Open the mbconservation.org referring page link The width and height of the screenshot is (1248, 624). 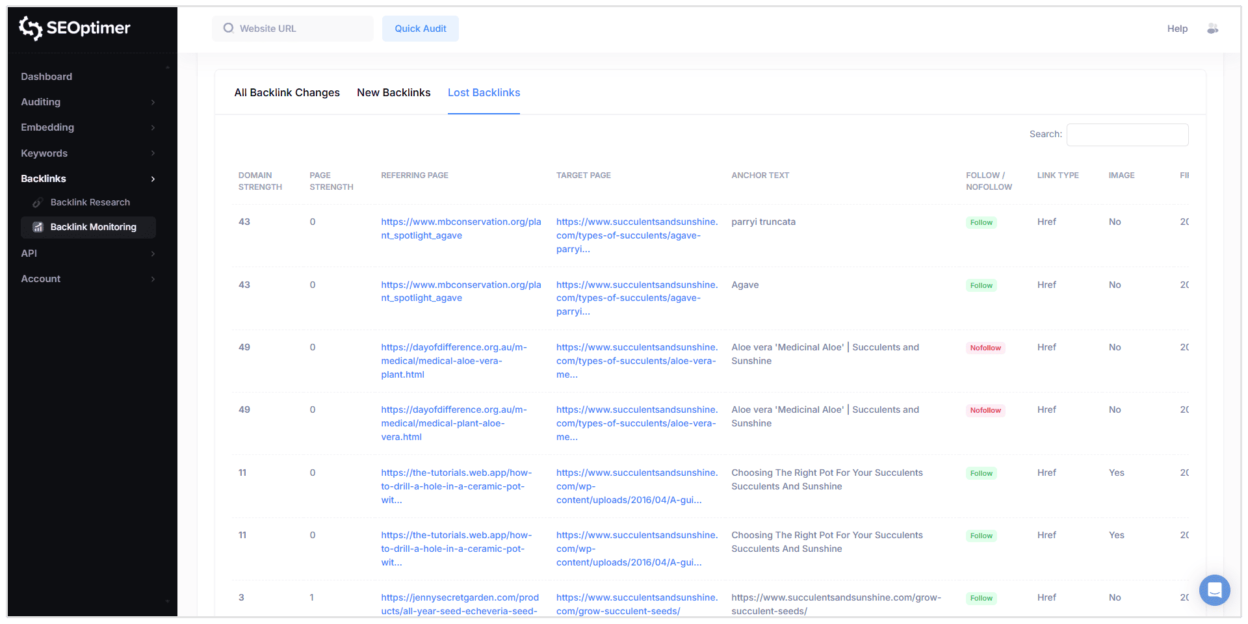click(461, 228)
